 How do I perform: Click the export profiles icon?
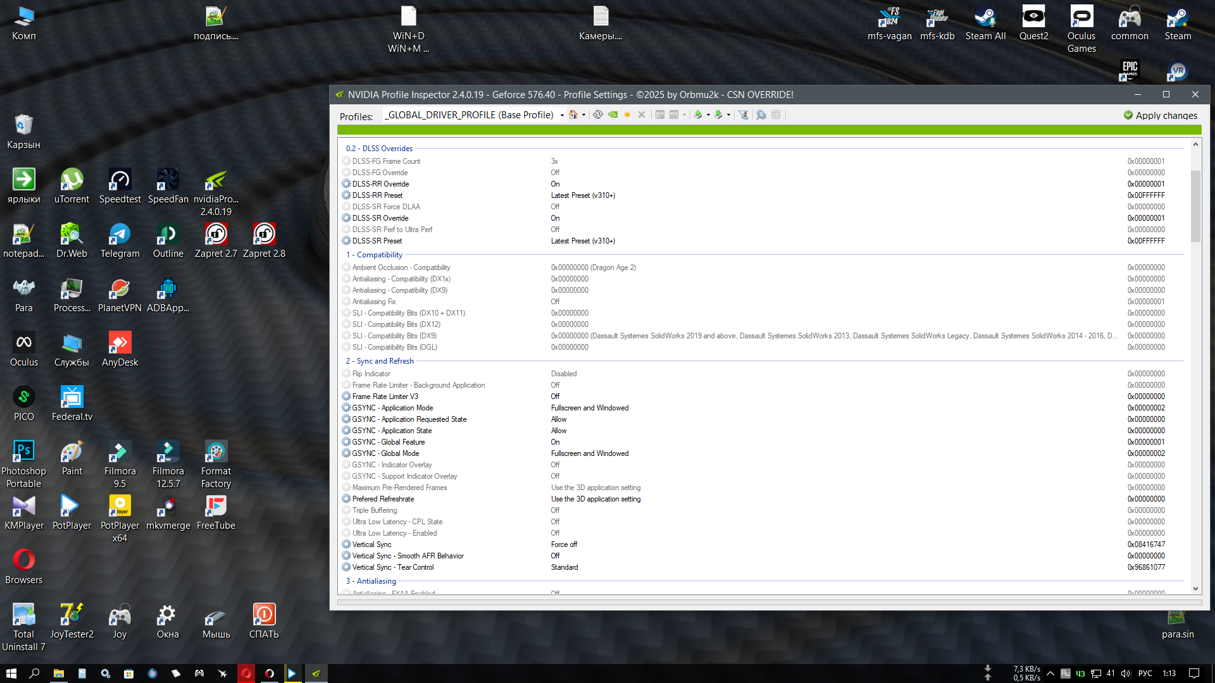tap(698, 114)
